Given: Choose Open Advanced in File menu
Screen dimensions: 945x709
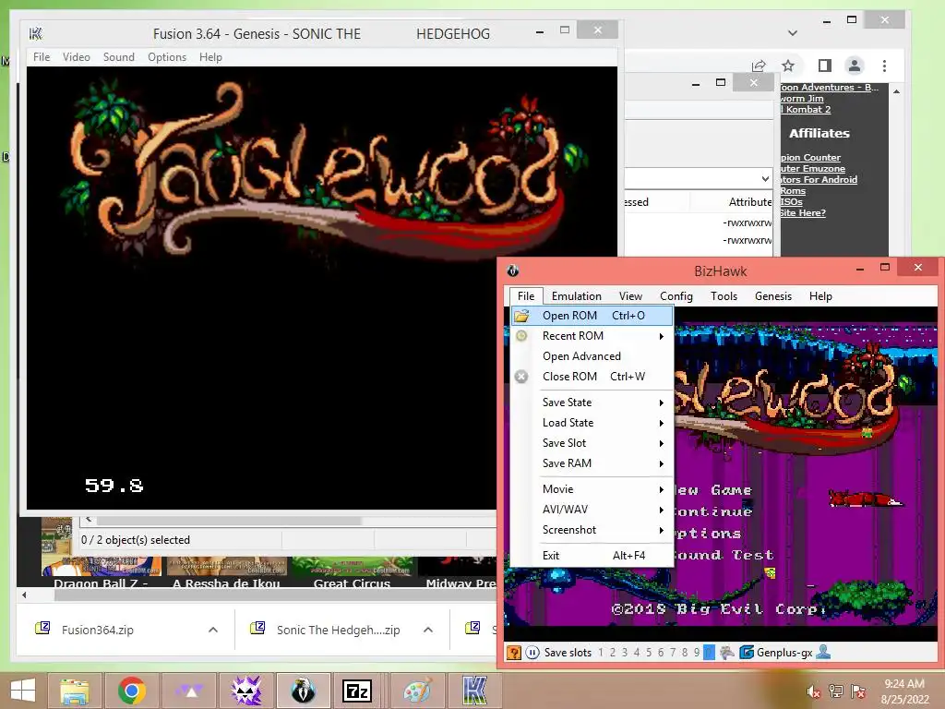Looking at the screenshot, I should point(592,356).
